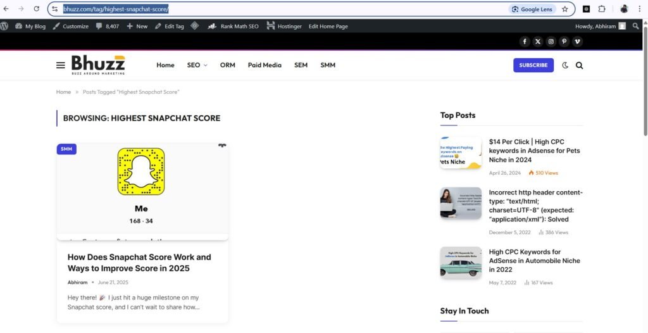Open the Snapchat ghost post thumbnail
This screenshot has width=648, height=333.
(x=142, y=192)
